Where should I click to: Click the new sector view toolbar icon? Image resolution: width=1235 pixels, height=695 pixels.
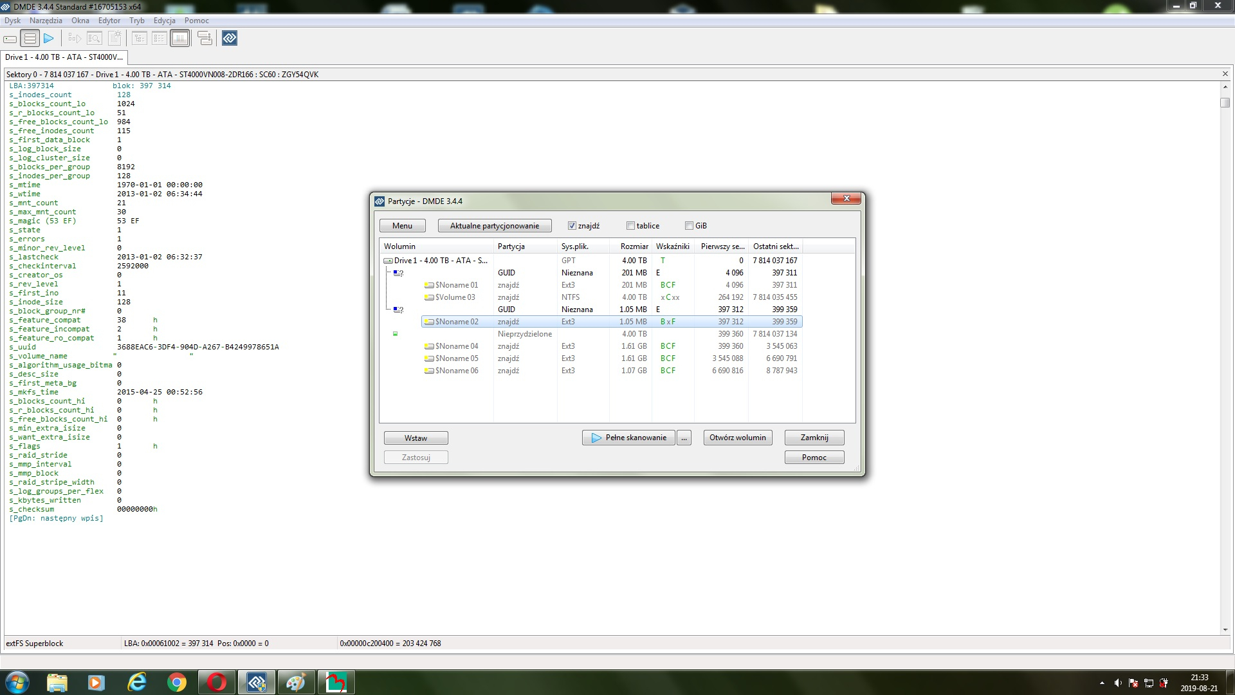(114, 39)
